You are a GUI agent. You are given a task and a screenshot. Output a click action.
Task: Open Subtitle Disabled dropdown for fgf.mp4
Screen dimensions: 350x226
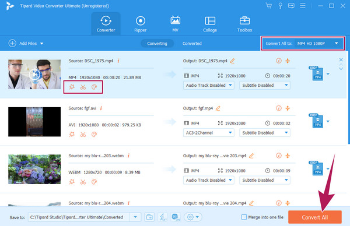[265, 133]
